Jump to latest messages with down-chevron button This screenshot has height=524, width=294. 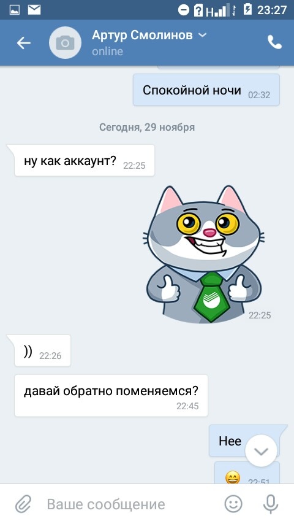[261, 450]
